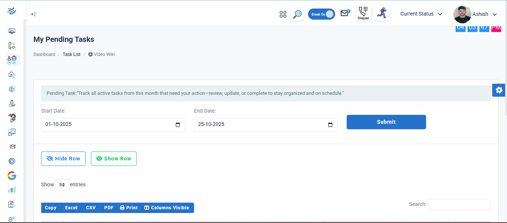Click the Dialpad icon
Screen dimensions: 507x223
(363, 13)
